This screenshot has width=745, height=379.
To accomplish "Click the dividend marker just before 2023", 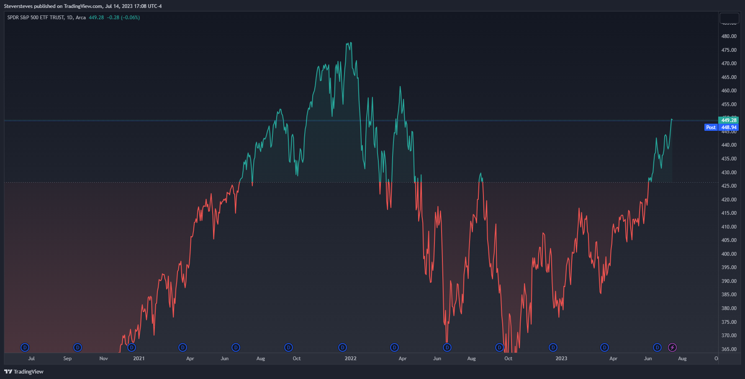I will 553,347.
